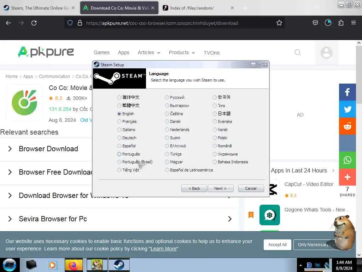362x272 pixels.
Task: Open the media player taskbar icon
Action: point(52,265)
